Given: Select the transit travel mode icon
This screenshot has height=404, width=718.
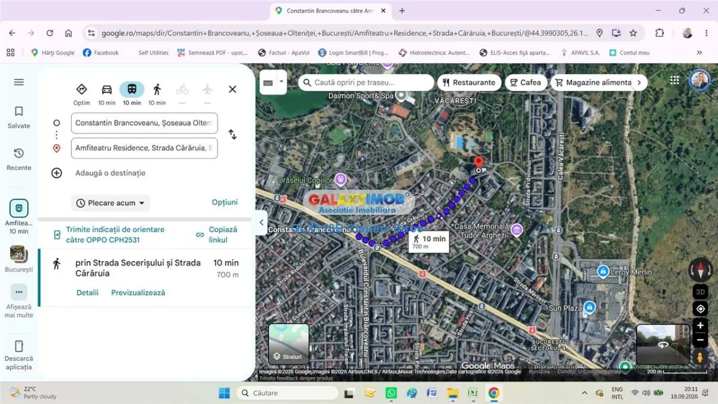Looking at the screenshot, I should (x=132, y=90).
